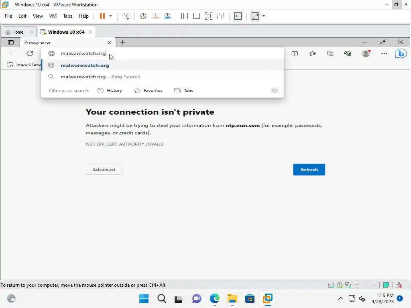Toggle the VMware library sidebar
The height and width of the screenshot is (308, 411).
(185, 16)
